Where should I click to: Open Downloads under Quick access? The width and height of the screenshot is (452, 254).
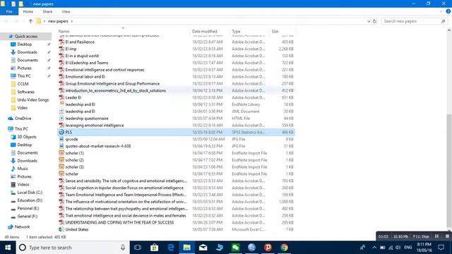27,52
